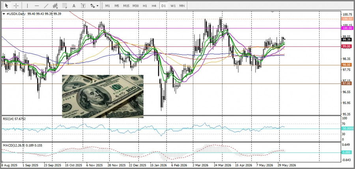Image resolution: width=355 pixels, height=169 pixels.
Task: Pick the Fibonacci retracement tool
Action: [65, 6]
